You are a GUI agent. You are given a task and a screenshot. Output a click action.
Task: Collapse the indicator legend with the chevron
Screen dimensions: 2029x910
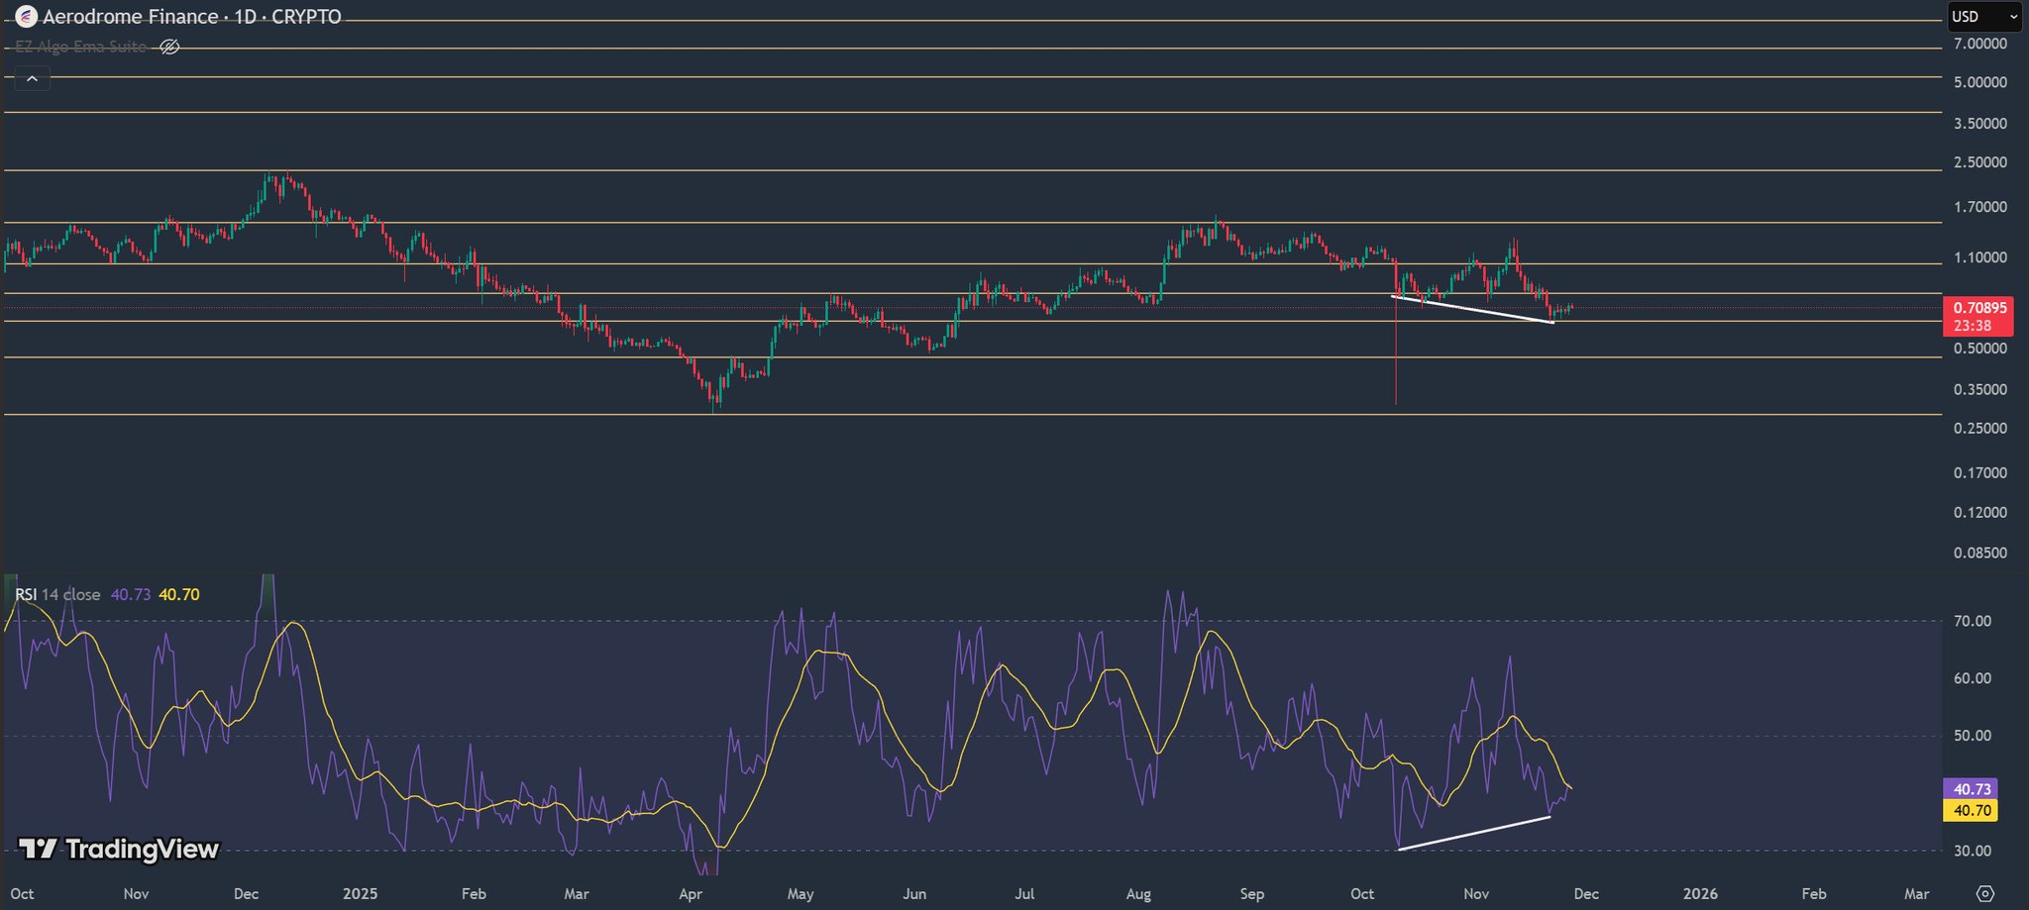[32, 79]
